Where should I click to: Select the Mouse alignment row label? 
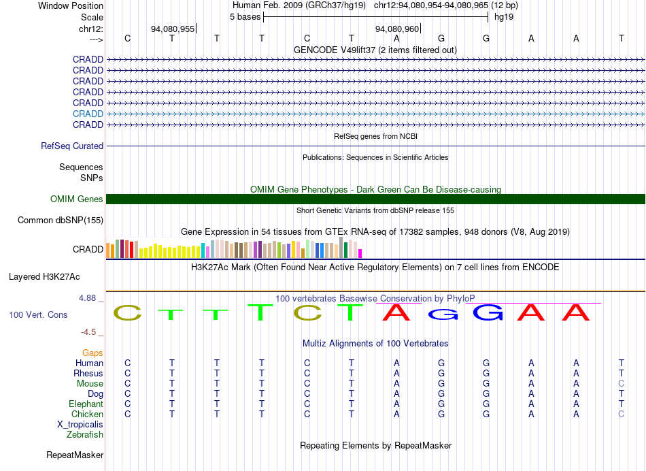pyautogui.click(x=90, y=384)
